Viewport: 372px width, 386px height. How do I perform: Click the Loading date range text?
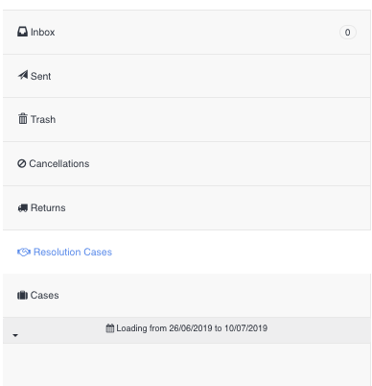[192, 328]
